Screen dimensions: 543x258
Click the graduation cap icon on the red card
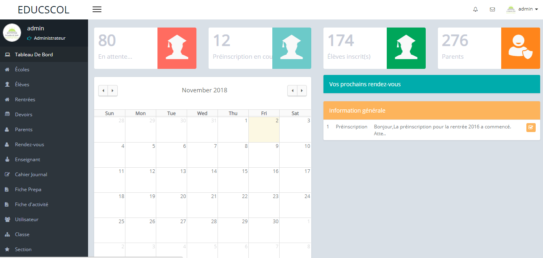(177, 48)
